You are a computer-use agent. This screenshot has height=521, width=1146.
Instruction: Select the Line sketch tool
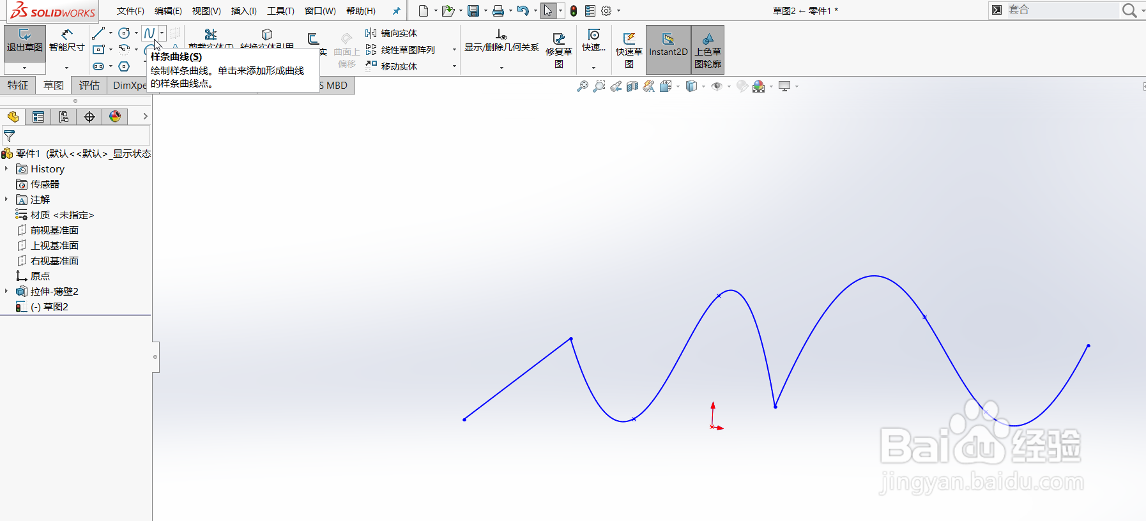coord(98,33)
